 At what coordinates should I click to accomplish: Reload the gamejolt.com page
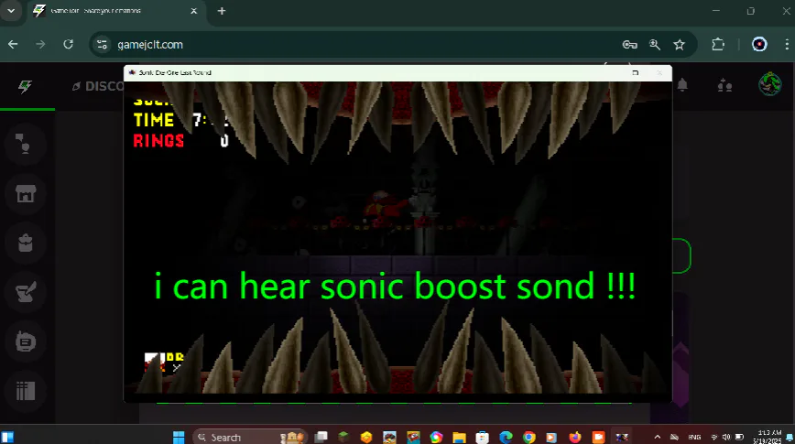pyautogui.click(x=69, y=45)
